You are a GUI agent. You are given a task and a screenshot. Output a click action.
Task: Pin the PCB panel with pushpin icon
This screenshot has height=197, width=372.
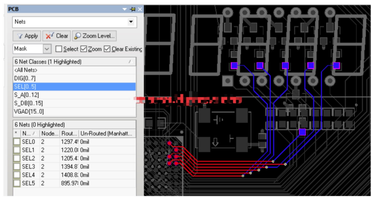coord(133,9)
